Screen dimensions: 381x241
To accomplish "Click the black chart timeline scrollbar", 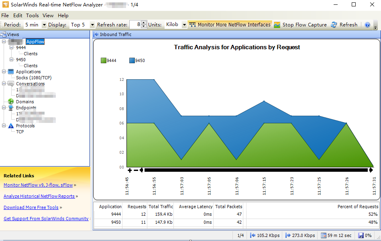I will [256, 170].
